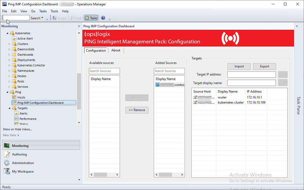Image resolution: width=304 pixels, height=190 pixels.
Task: Open the Go menu
Action: point(33,11)
